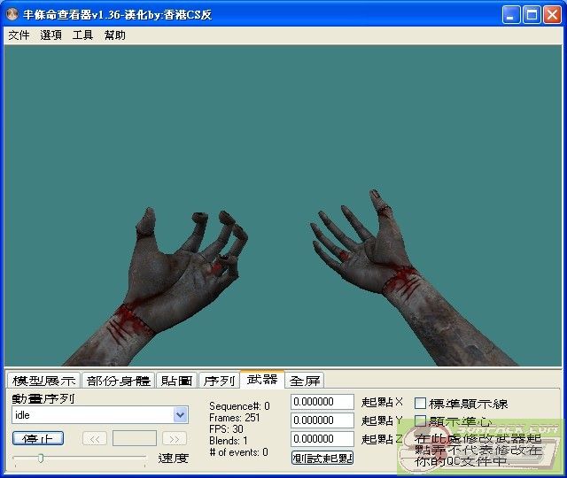This screenshot has height=478, width=567.
Task: Click the 起點X value field
Action: click(x=322, y=402)
